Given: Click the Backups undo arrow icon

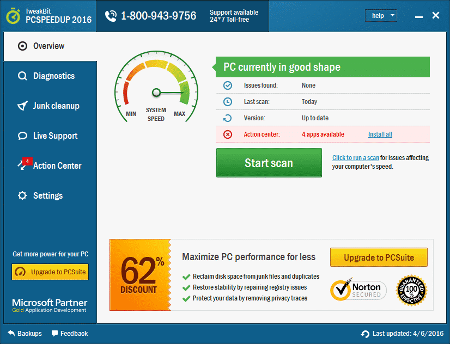Looking at the screenshot, I should tap(11, 333).
